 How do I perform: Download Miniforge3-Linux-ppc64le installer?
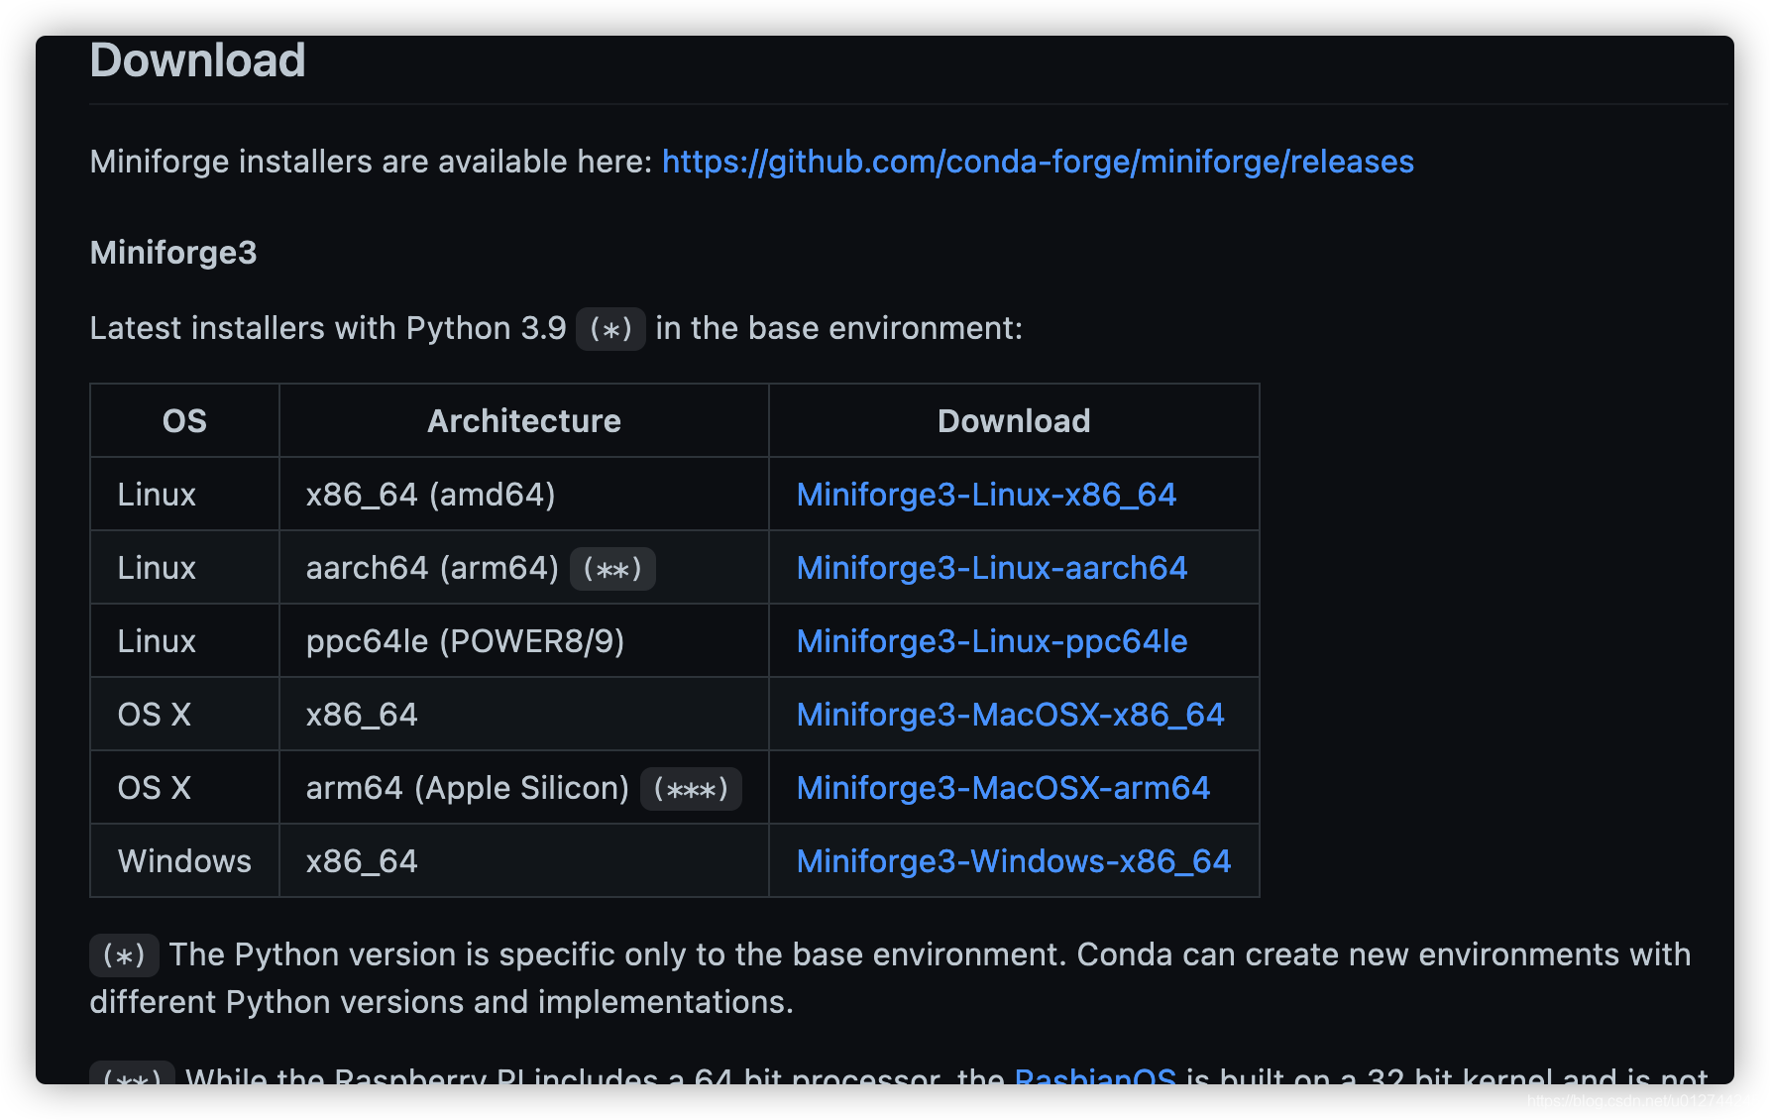click(992, 640)
